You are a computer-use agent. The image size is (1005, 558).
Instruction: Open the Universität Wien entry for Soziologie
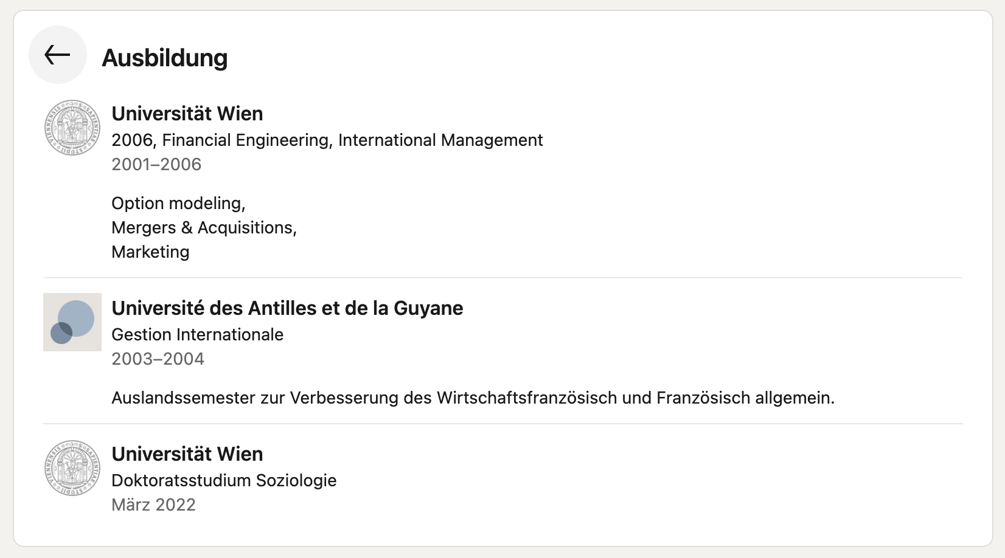[187, 454]
